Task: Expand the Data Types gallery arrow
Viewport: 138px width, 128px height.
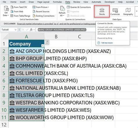Action: tap(137, 11)
